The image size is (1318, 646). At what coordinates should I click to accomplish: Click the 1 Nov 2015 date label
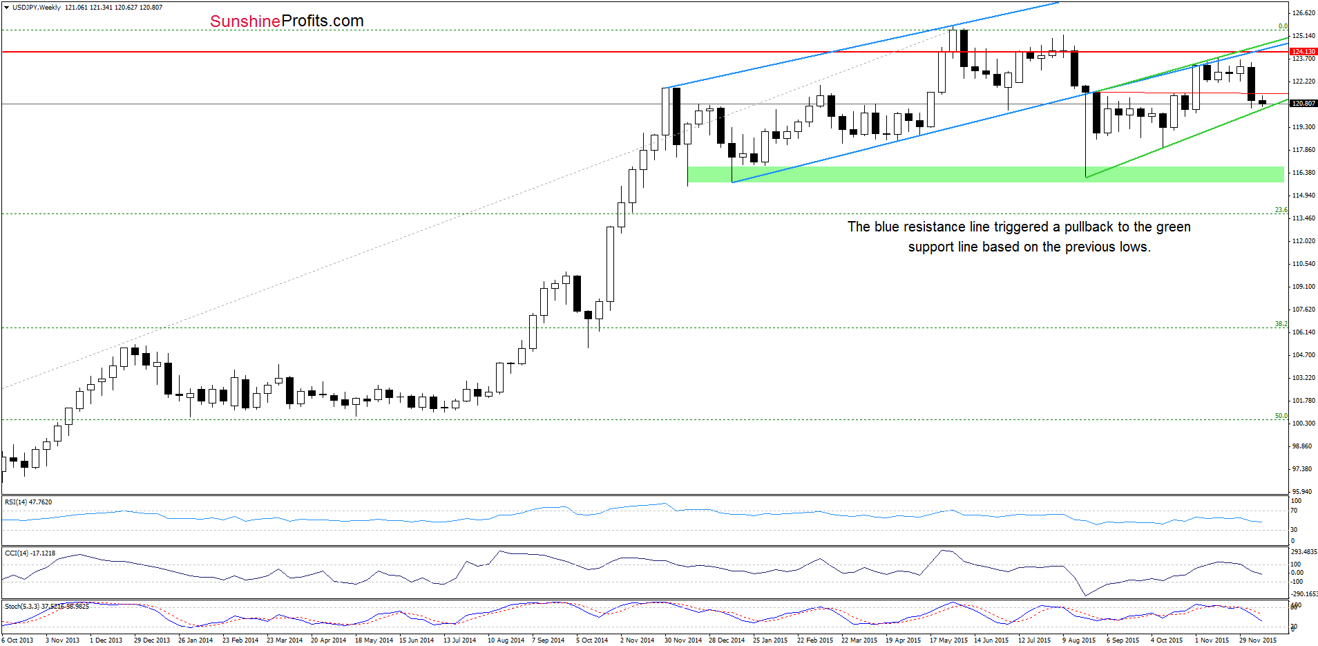click(x=1212, y=640)
